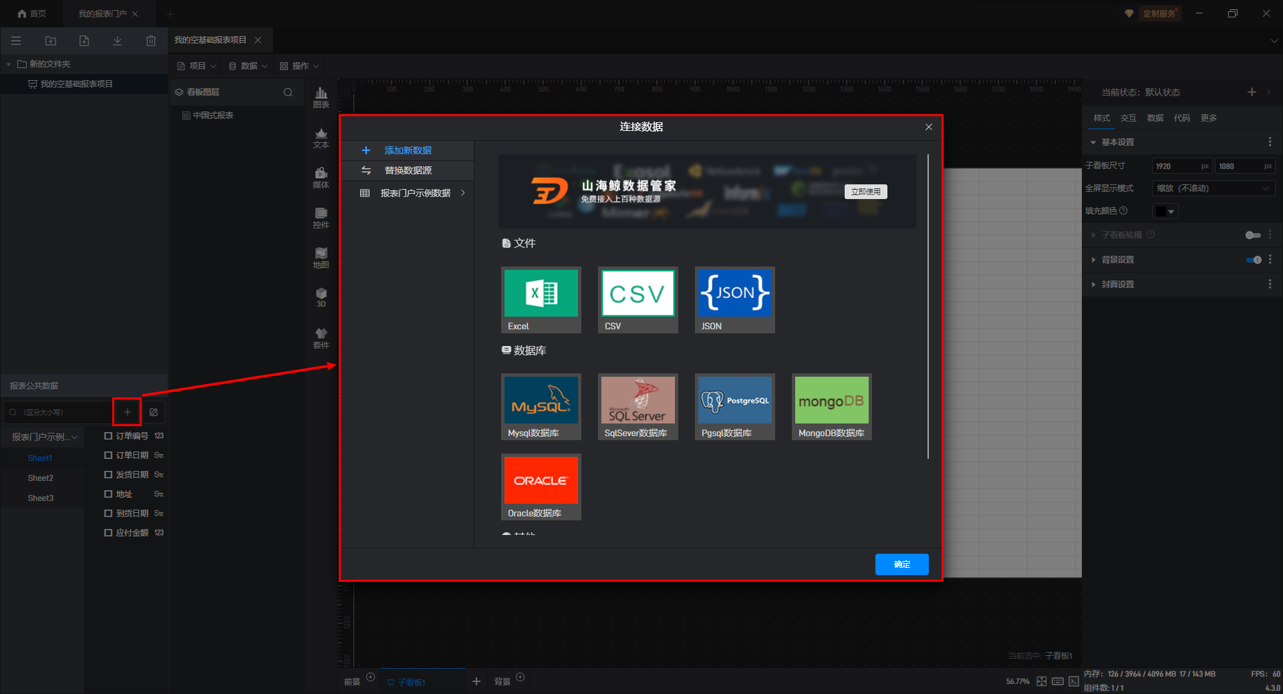The image size is (1283, 694).
Task: Select the 替换数据源 menu entry
Action: (408, 171)
